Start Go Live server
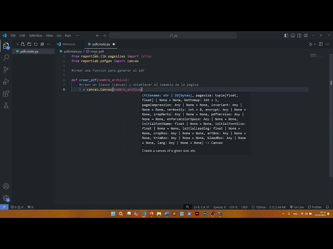Image resolution: width=333 pixels, height=249 pixels. [x=297, y=207]
